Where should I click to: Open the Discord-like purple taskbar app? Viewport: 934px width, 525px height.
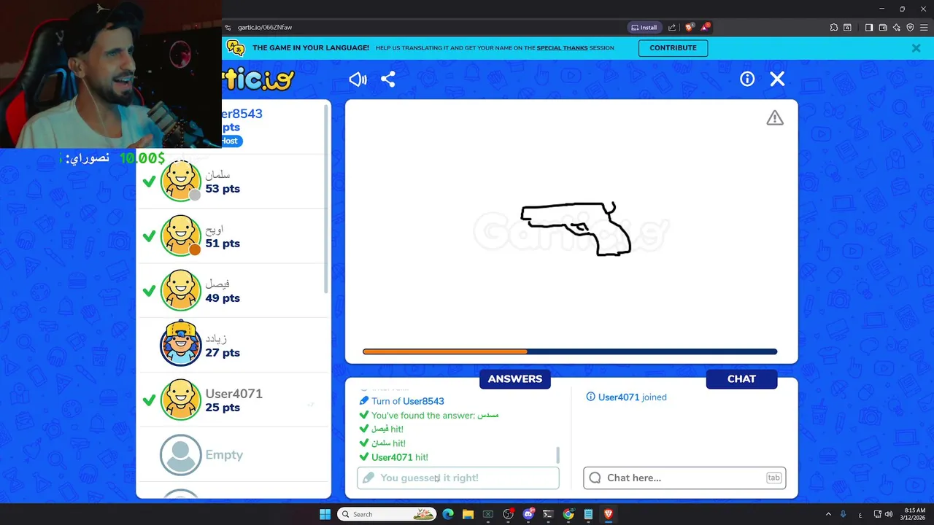(x=528, y=514)
